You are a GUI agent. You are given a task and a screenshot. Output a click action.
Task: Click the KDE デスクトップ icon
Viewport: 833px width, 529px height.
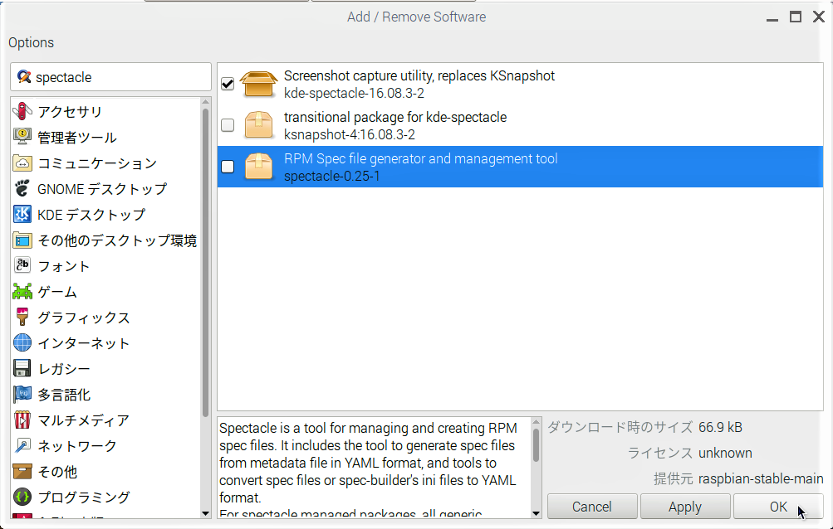pyautogui.click(x=22, y=215)
